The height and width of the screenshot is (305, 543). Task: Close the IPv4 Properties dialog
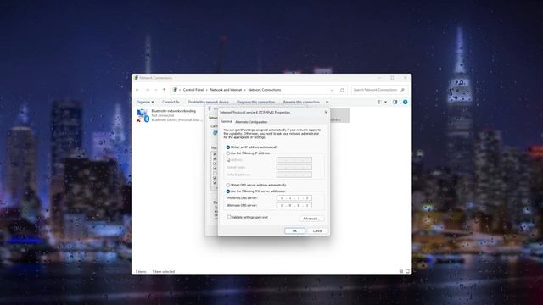(x=326, y=113)
